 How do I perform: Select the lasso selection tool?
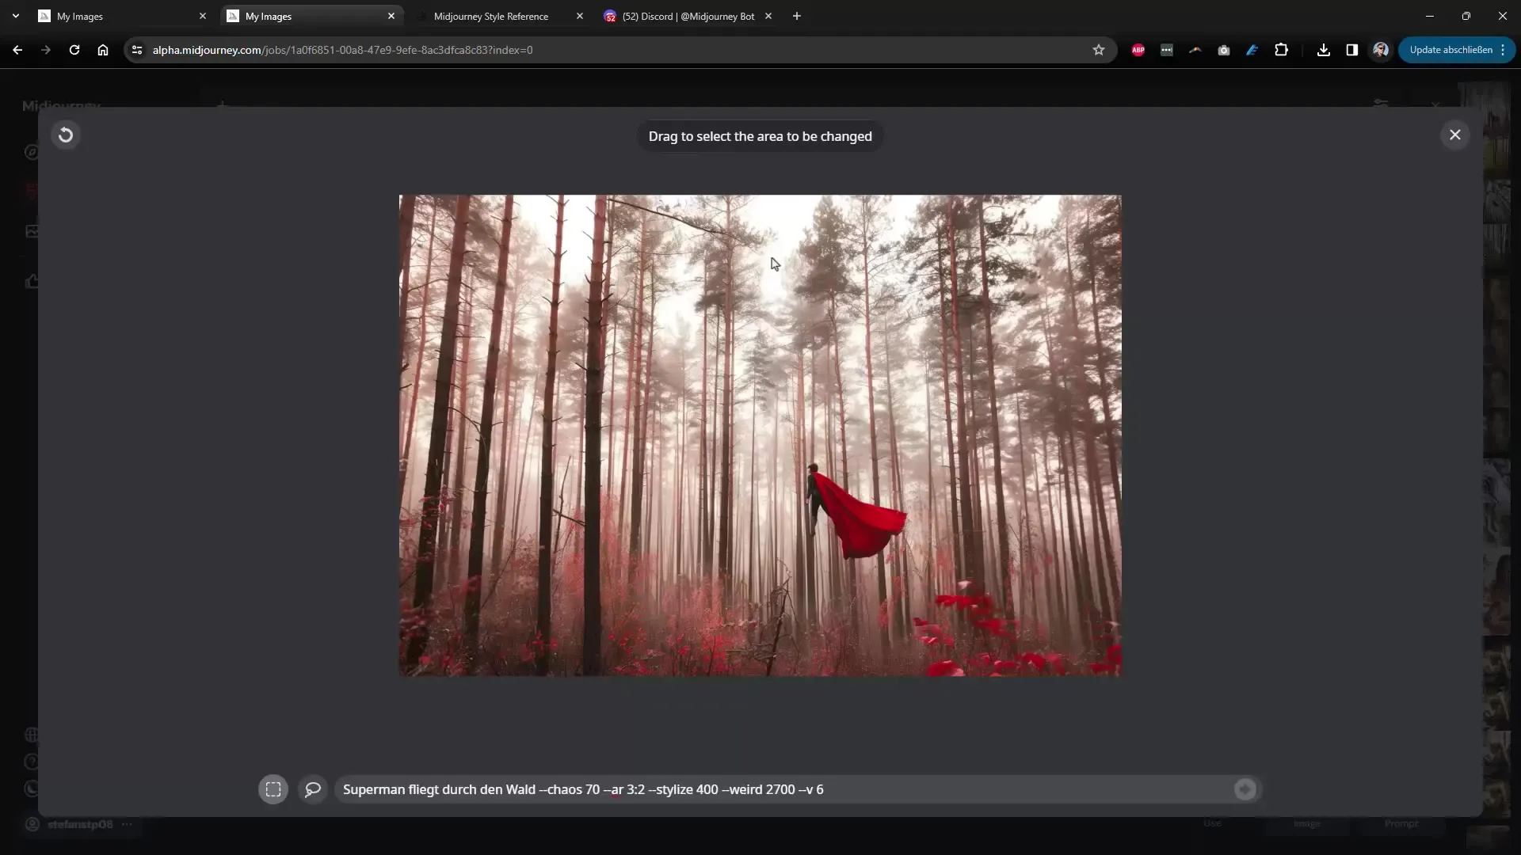[313, 789]
